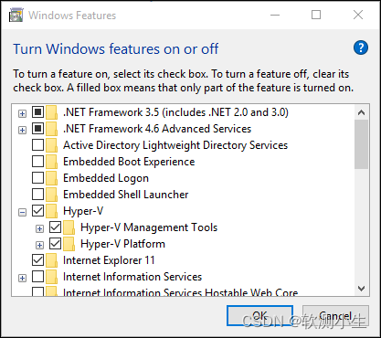Click the Internet Explorer 11 folder icon
The width and height of the screenshot is (381, 338).
tap(51, 260)
